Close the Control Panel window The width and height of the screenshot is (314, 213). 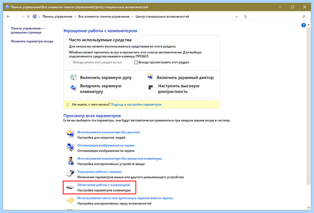tap(305, 7)
